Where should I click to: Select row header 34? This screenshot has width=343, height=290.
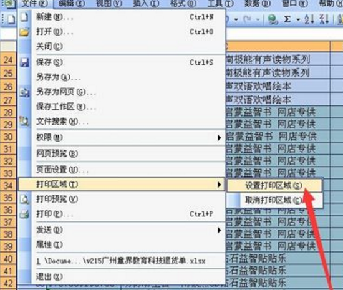pyautogui.click(x=8, y=186)
